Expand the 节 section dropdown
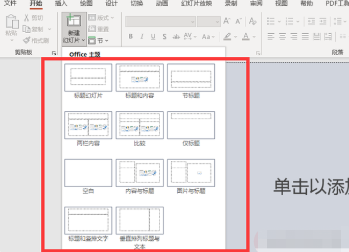Viewport: 349px width, 252px height. tap(98, 40)
